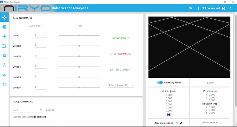Click the Not connected status
This screenshot has height=127, width=237.
click(210, 8)
